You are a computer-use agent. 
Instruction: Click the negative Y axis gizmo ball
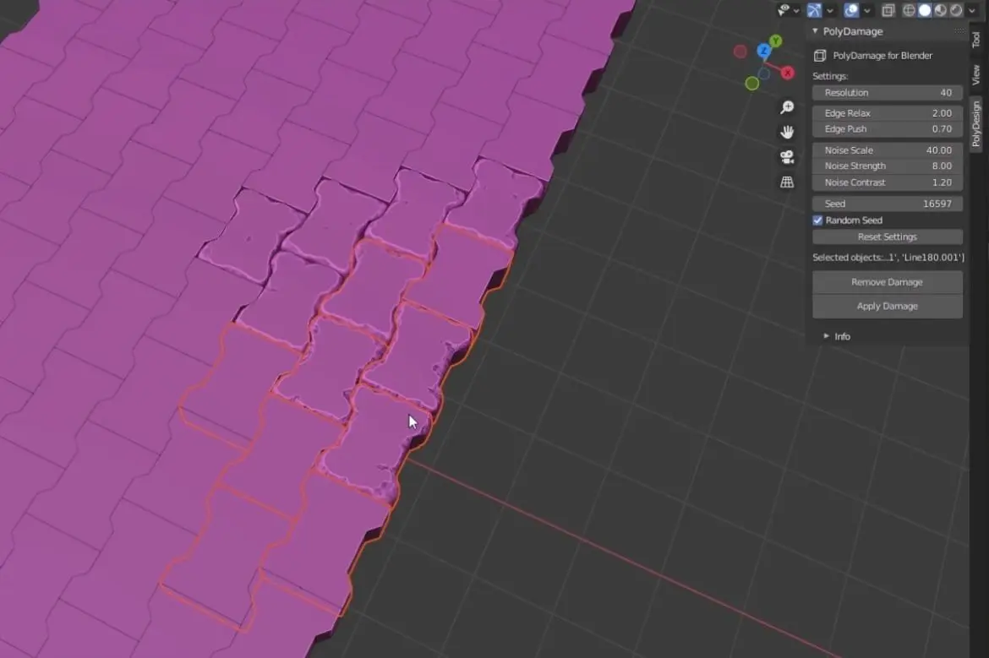[x=751, y=83]
